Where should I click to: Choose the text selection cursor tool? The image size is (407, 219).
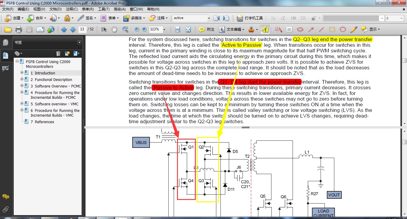[x=104, y=29]
